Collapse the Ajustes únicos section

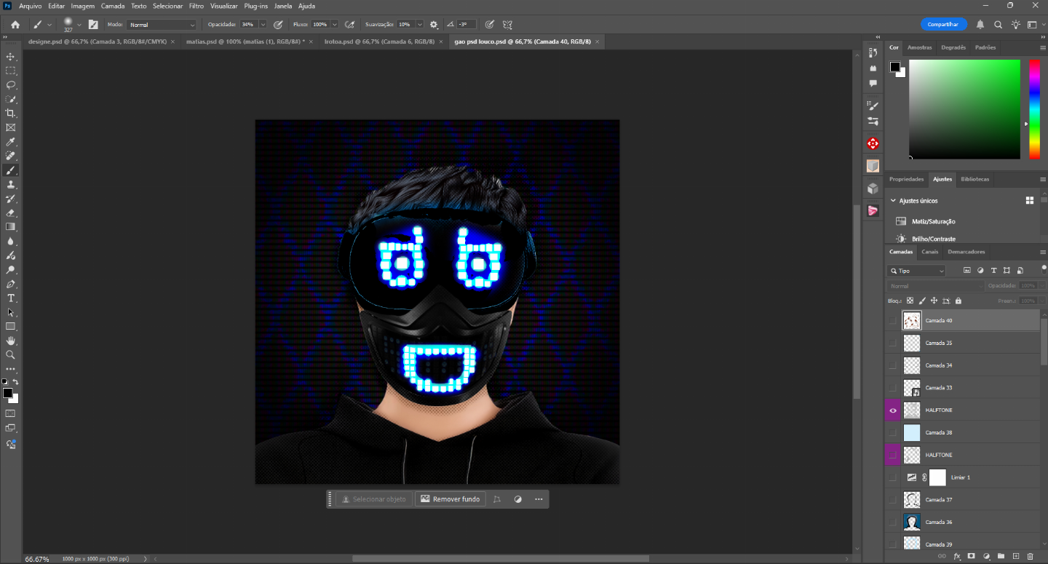[893, 201]
